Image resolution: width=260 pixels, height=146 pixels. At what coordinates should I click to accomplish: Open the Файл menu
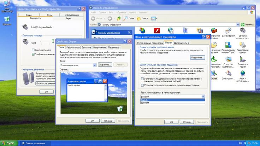point(93,12)
